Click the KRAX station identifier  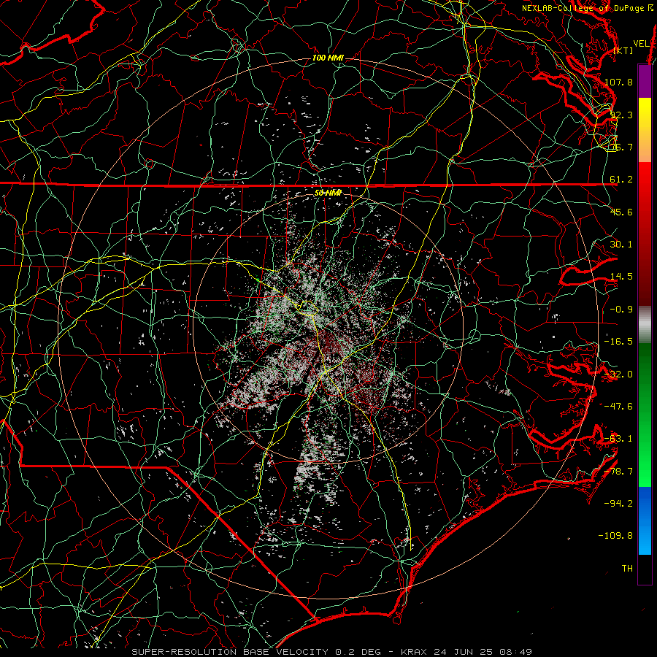click(414, 652)
